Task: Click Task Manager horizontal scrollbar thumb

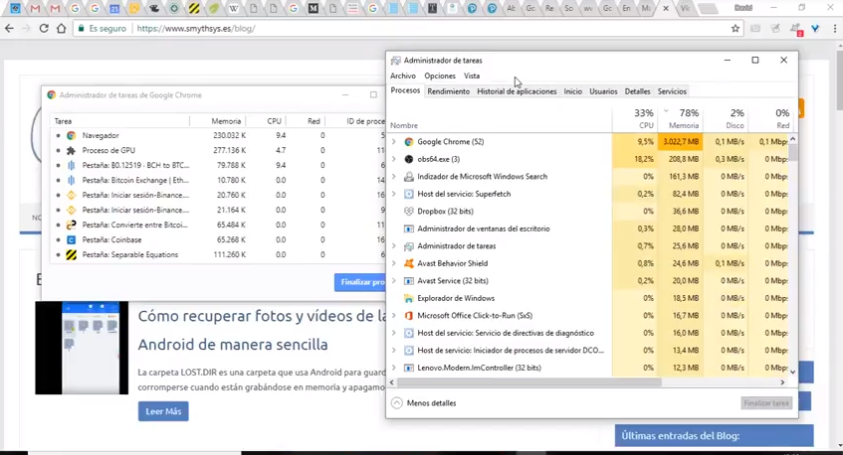Action: 529,382
